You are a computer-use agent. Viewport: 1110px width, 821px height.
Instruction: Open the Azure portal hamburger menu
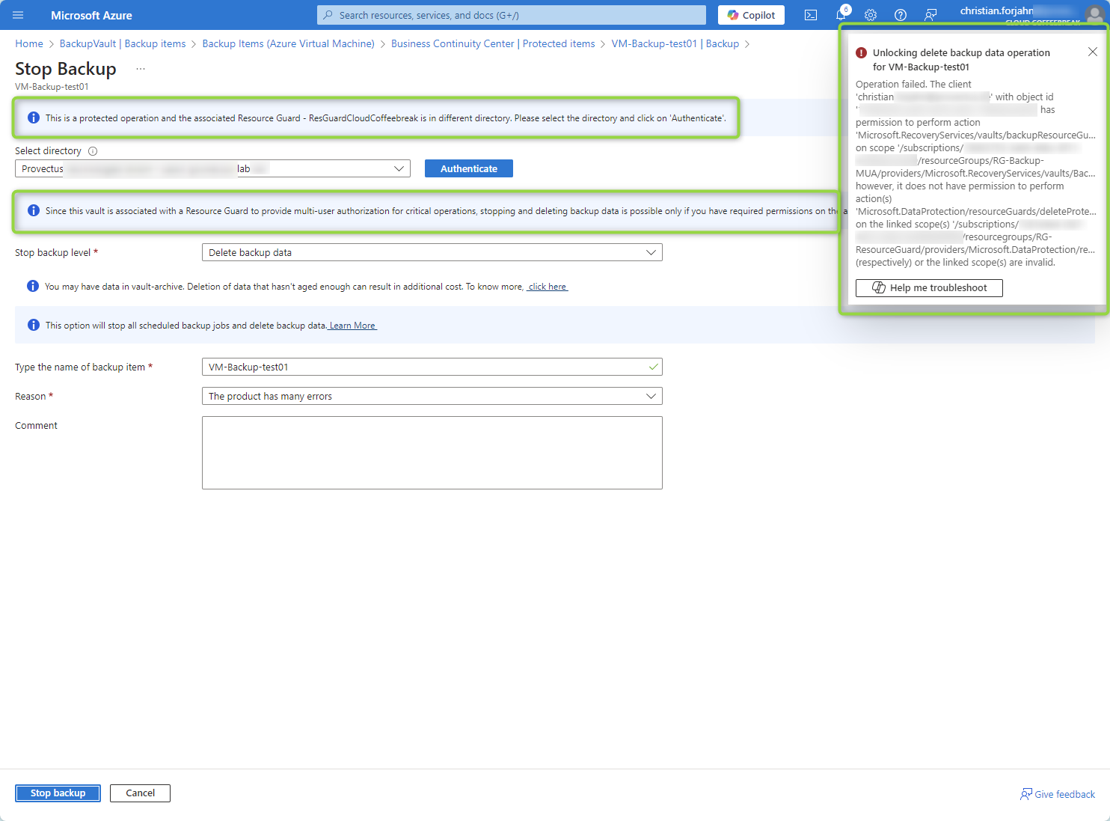pyautogui.click(x=18, y=15)
